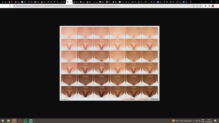219x123 pixels.
Task: Click the POR keyboard language indicator
Action: [203, 121]
